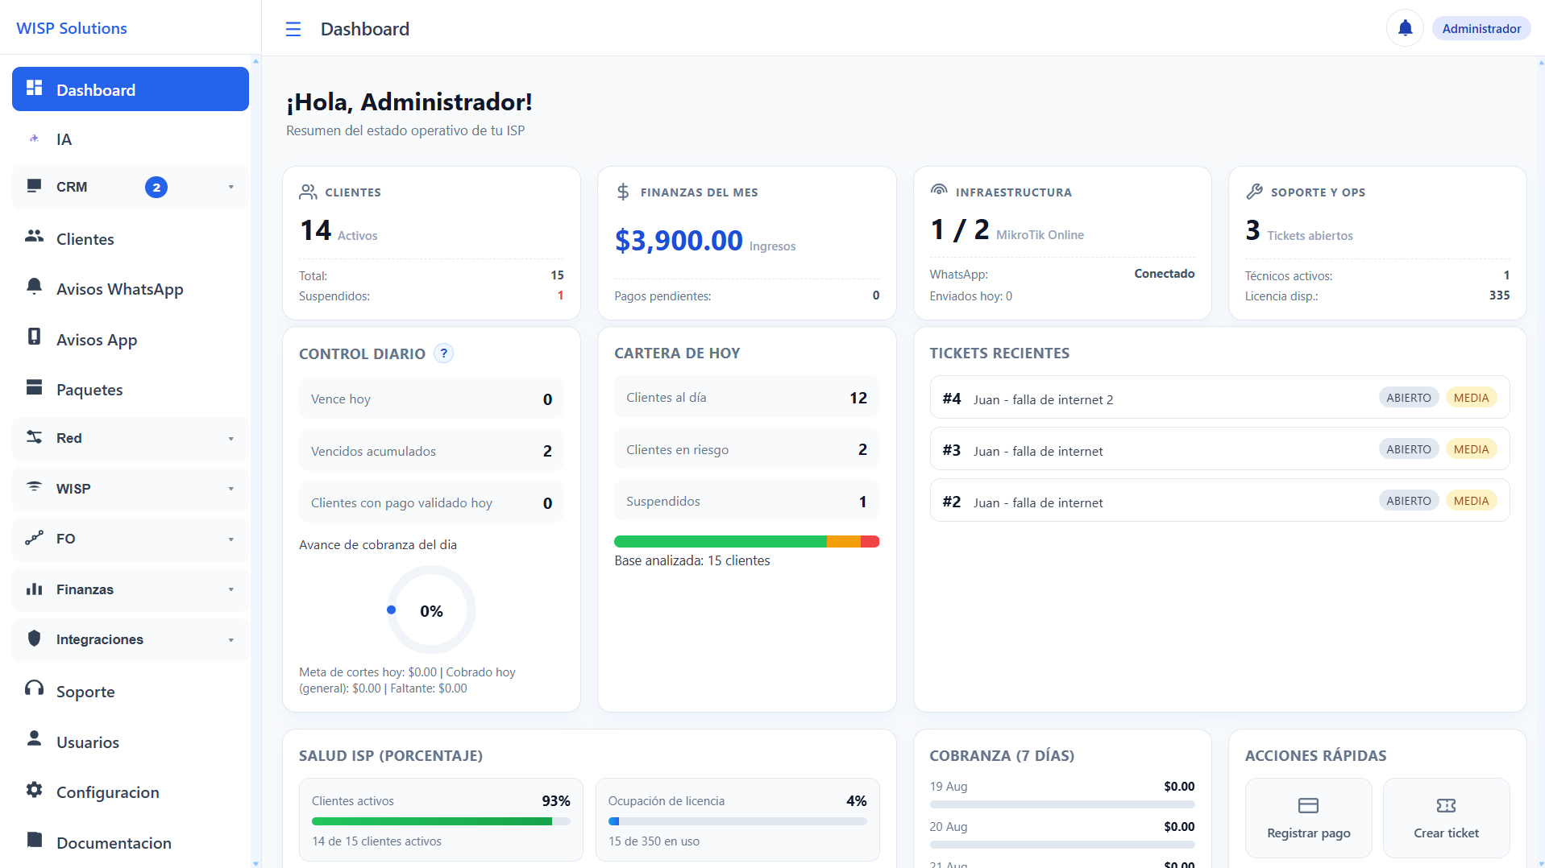Expand the Finanzas submenu arrow
Image resolution: width=1545 pixels, height=868 pixels.
point(231,589)
